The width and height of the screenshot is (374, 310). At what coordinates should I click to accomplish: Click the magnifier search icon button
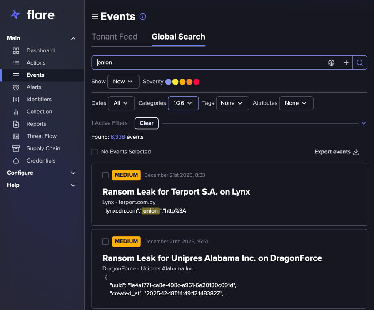pos(360,63)
